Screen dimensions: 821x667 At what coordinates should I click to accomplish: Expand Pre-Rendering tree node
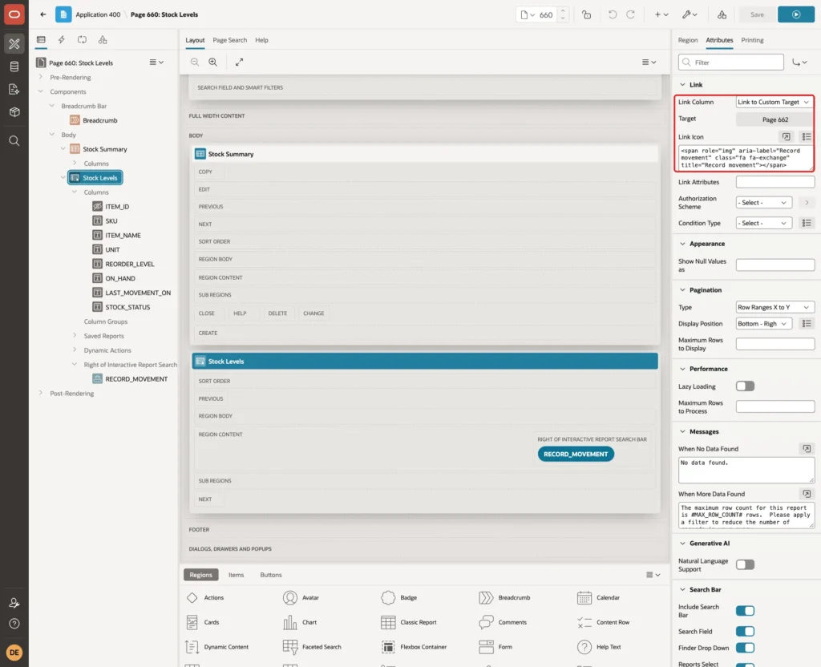pyautogui.click(x=40, y=77)
